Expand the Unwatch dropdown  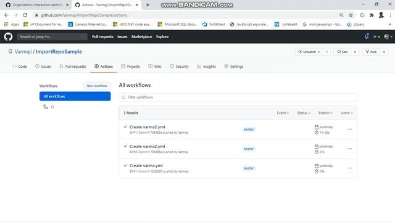[309, 52]
